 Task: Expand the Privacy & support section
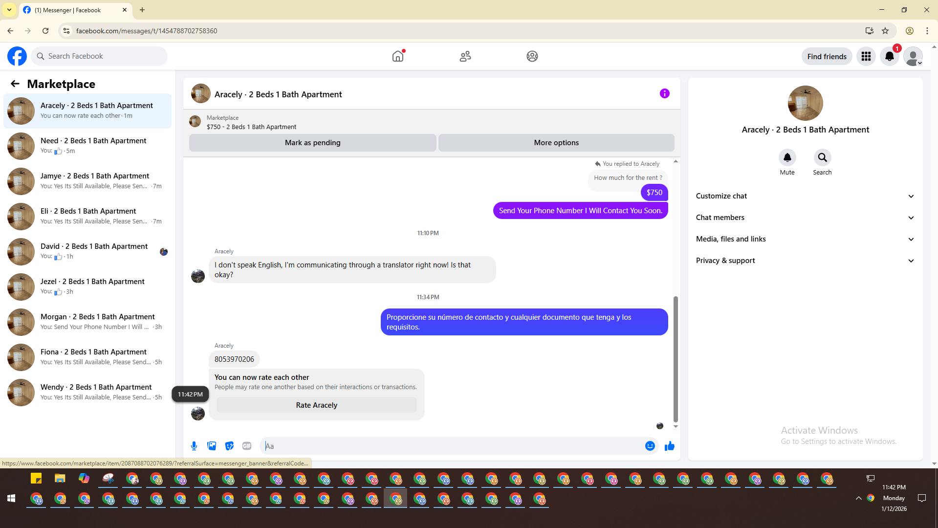[805, 261]
